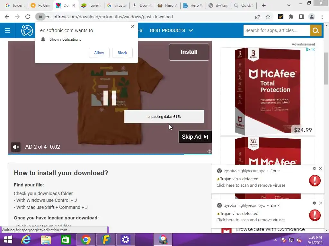Close the notification permission popup
The image size is (329, 246).
[133, 26]
